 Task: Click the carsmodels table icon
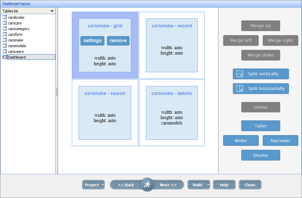[x=5, y=46]
